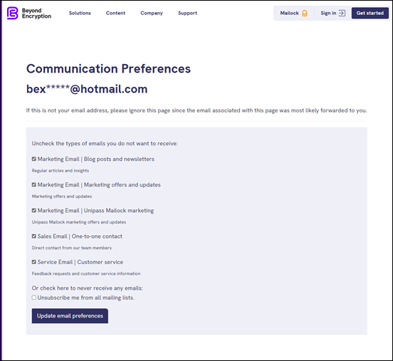The height and width of the screenshot is (361, 393).
Task: Click the Update email preferences button
Action: (x=70, y=316)
